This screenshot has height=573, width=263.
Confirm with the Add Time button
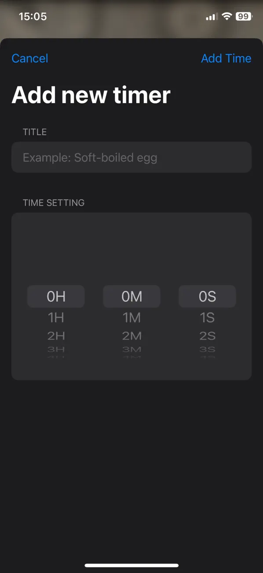(226, 58)
